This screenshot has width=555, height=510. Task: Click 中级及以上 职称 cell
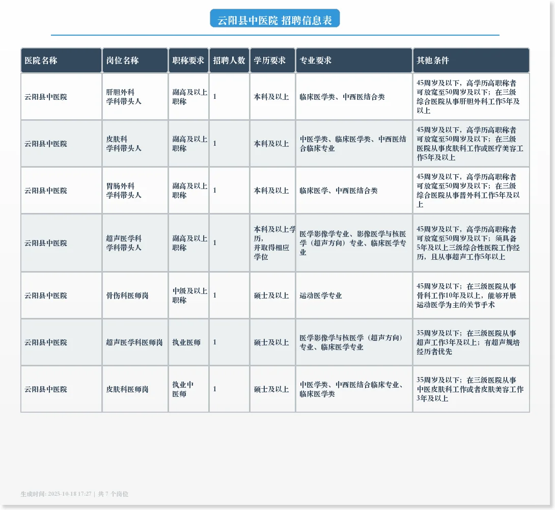tap(189, 296)
